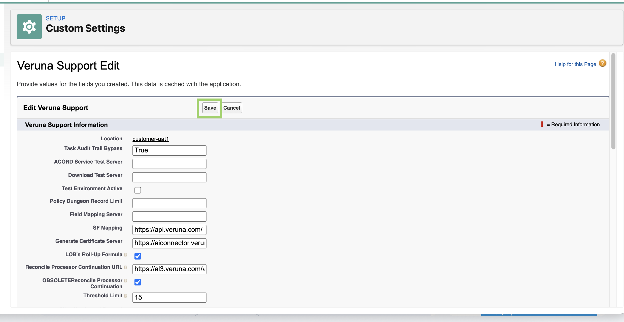Screen dimensions: 624x322
Task: Click the Custom Settings page title
Action: 85,28
